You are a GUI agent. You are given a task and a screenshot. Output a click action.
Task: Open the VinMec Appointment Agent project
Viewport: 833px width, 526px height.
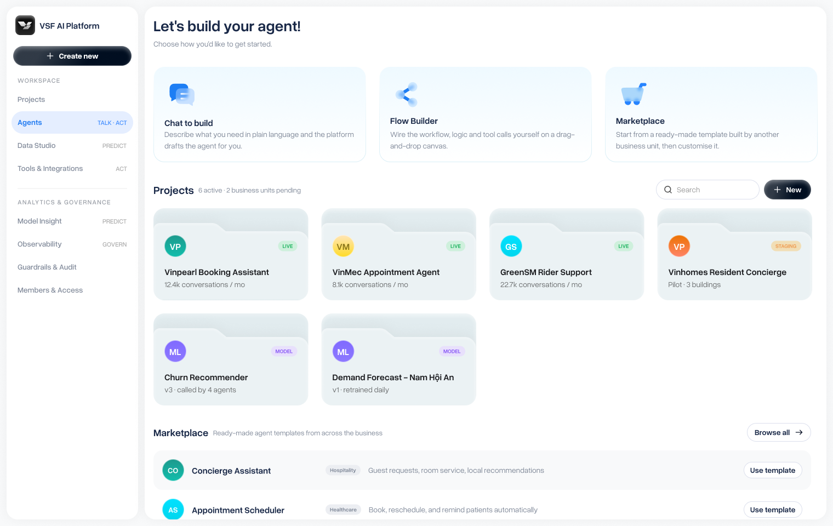(399, 254)
